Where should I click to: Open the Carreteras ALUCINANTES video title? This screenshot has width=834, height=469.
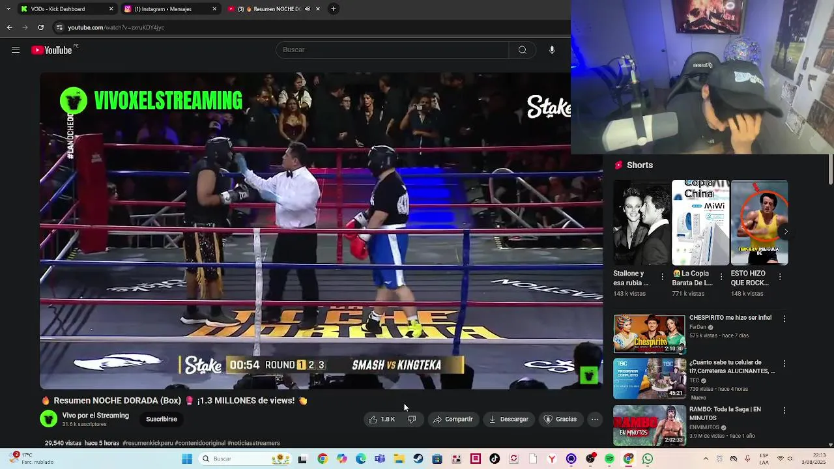[x=732, y=367]
